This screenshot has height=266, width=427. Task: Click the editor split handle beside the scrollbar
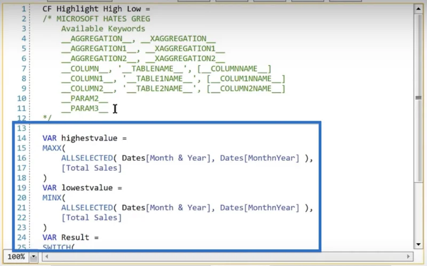[418, 98]
